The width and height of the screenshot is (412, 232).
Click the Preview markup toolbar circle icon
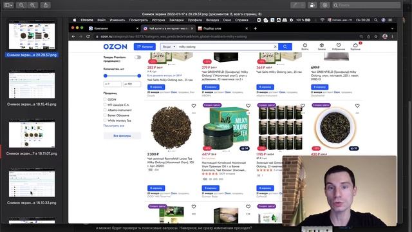tap(325, 5)
